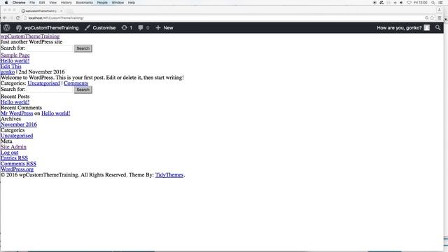Bookmark the page with the star icon
The height and width of the screenshot is (252, 448).
432,17
